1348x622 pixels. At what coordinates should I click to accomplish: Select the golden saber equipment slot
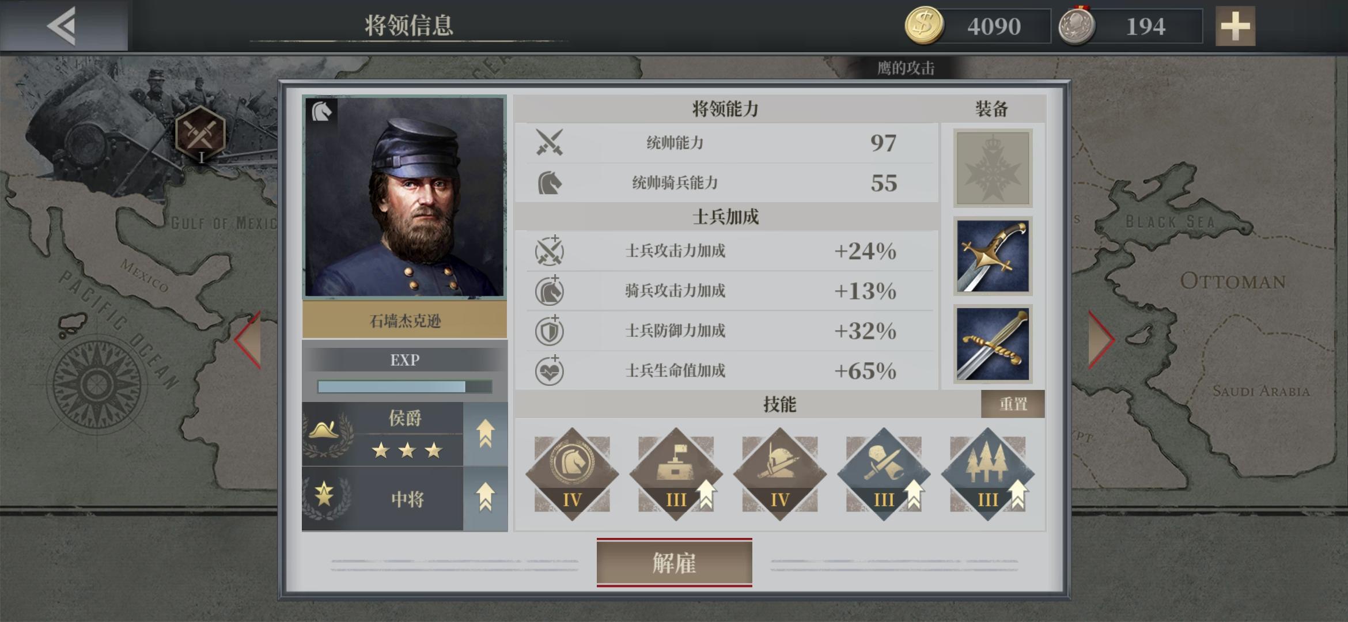993,256
